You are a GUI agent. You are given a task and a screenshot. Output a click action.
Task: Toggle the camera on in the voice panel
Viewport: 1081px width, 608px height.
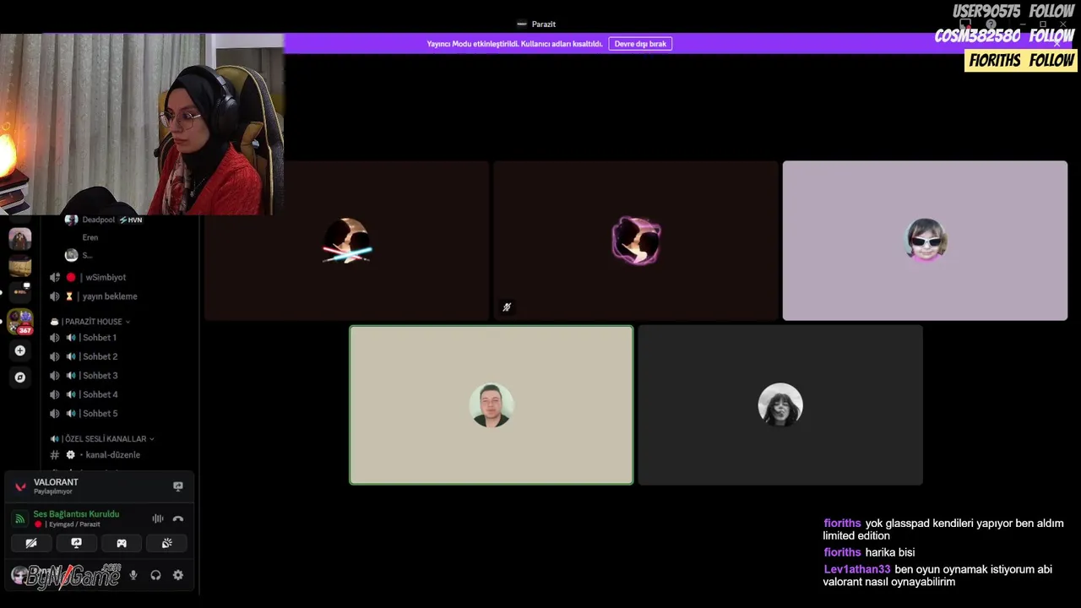tap(31, 543)
